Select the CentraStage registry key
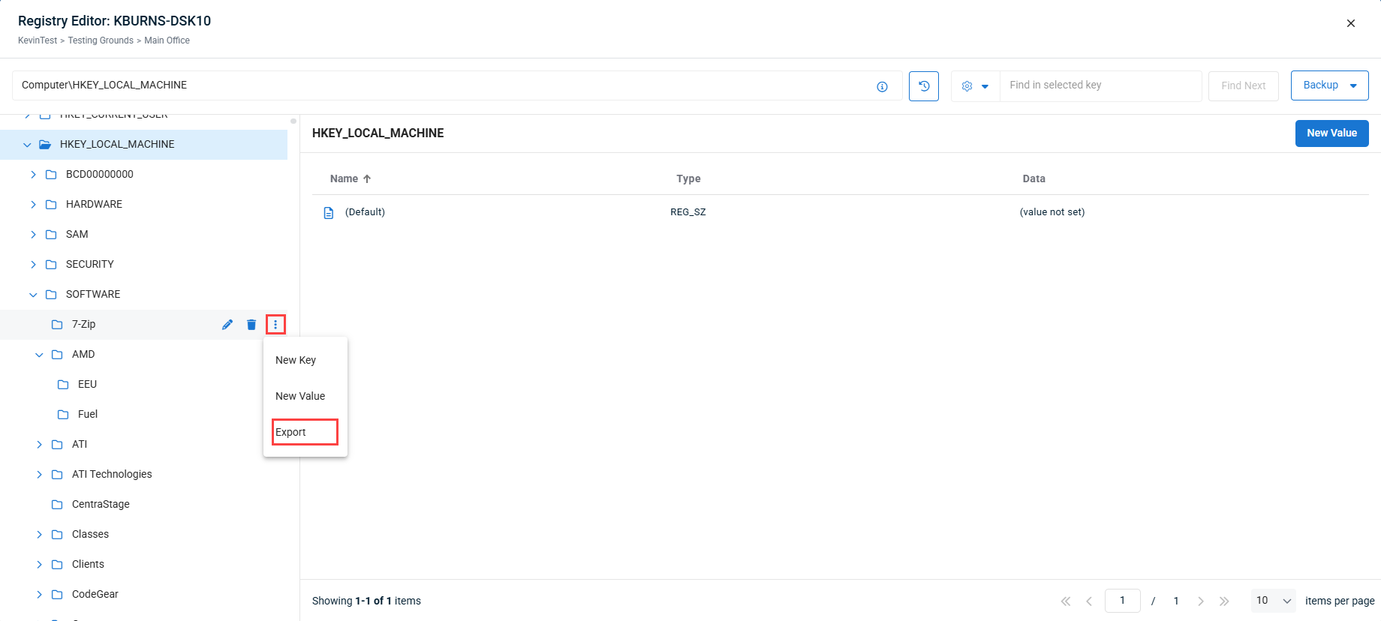This screenshot has height=621, width=1381. (x=101, y=504)
